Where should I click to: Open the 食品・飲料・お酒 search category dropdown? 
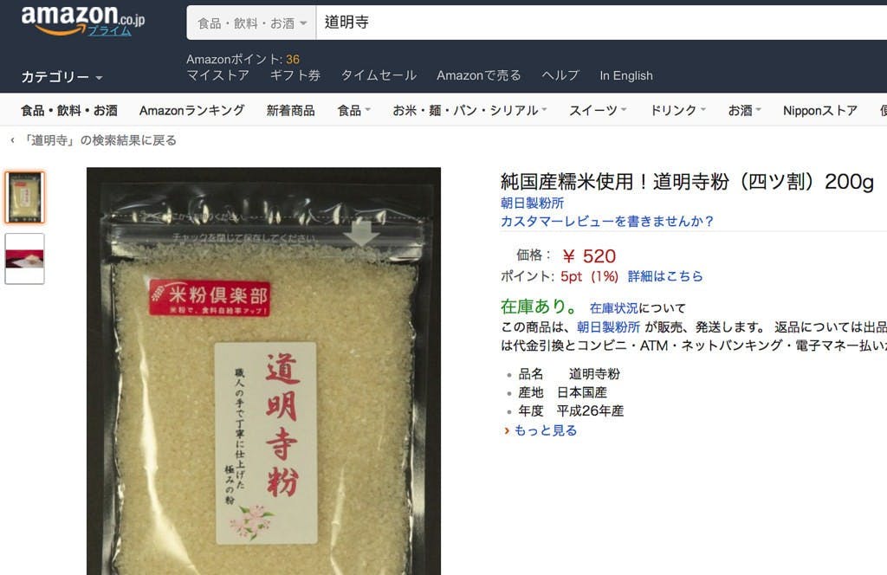[251, 23]
